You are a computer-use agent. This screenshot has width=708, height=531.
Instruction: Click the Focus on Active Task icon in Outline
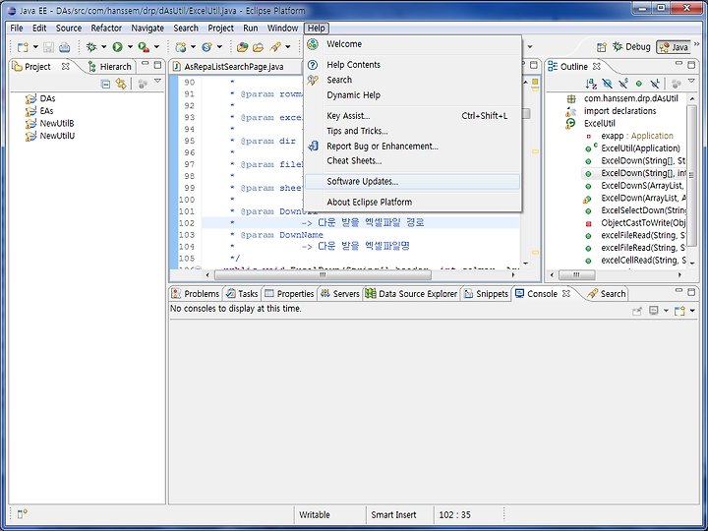[x=676, y=84]
